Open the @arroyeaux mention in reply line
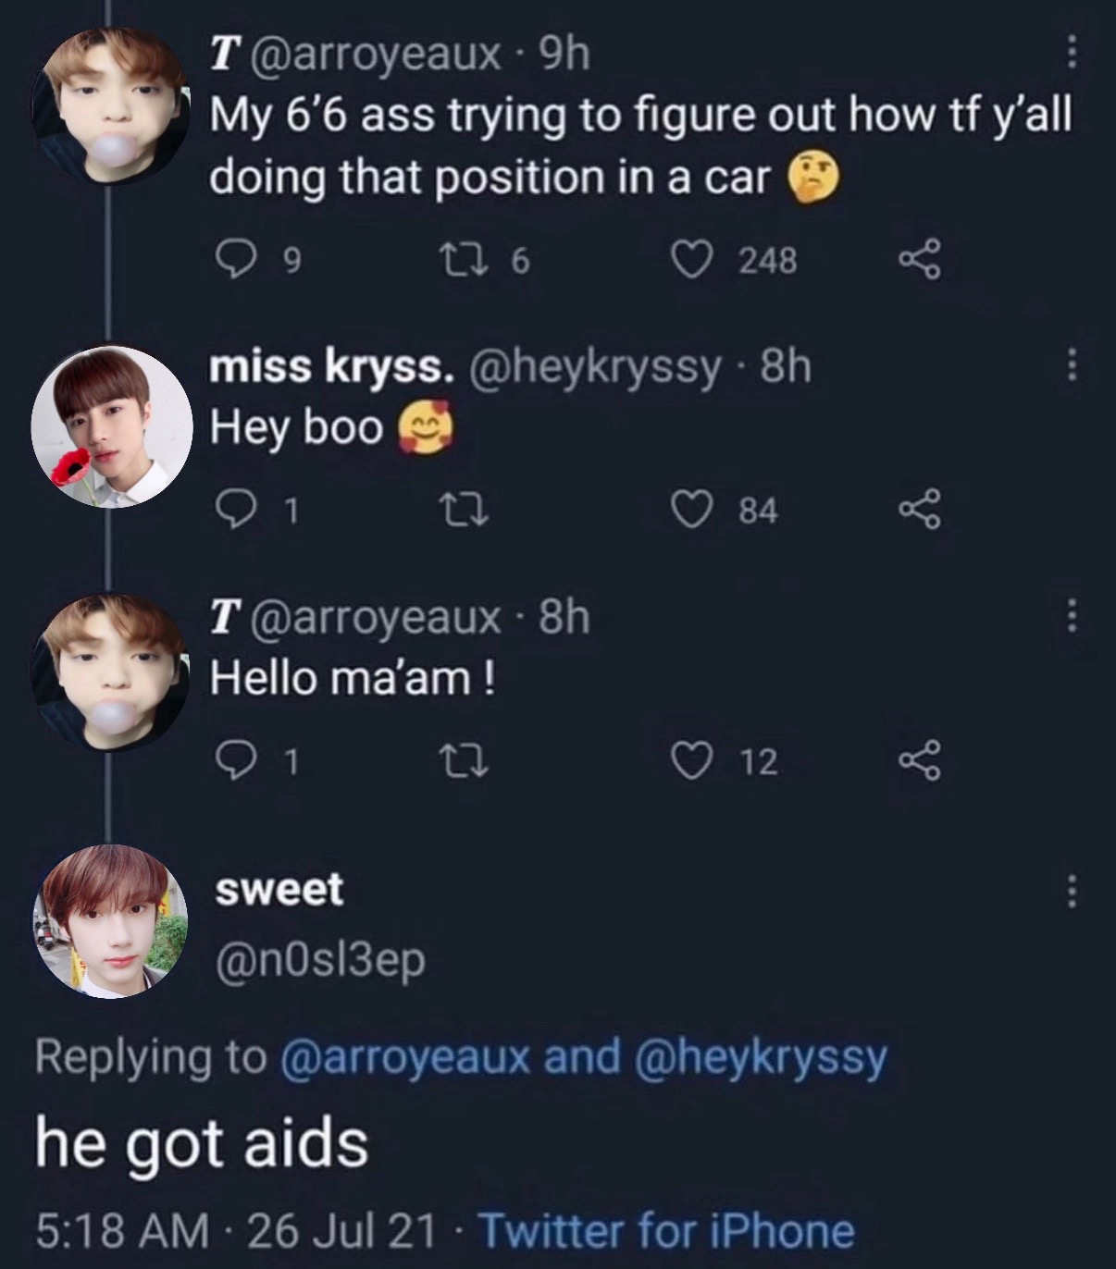 tap(404, 1057)
